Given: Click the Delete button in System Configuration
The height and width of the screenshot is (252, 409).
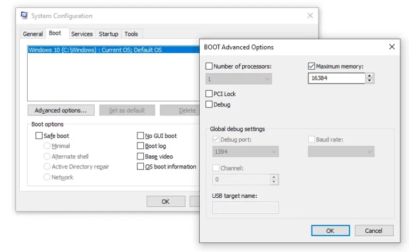Looking at the screenshot, I should (x=180, y=110).
